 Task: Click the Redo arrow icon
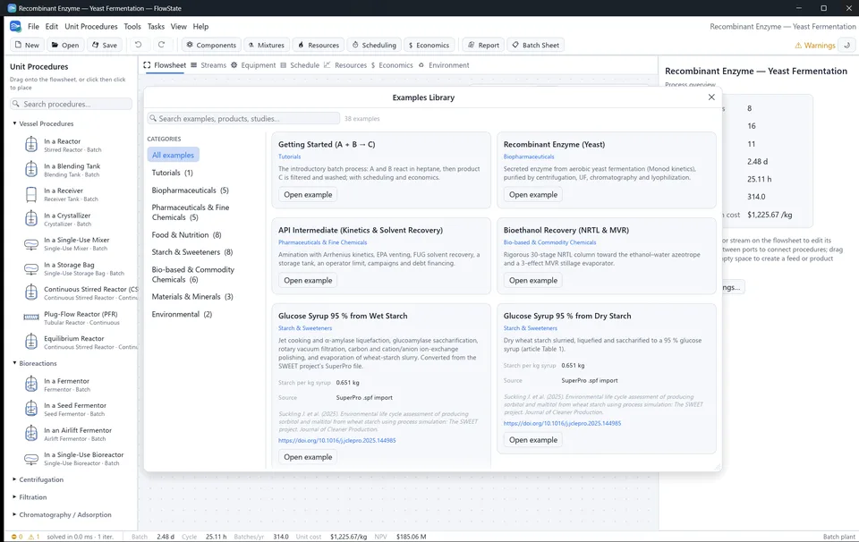161,45
